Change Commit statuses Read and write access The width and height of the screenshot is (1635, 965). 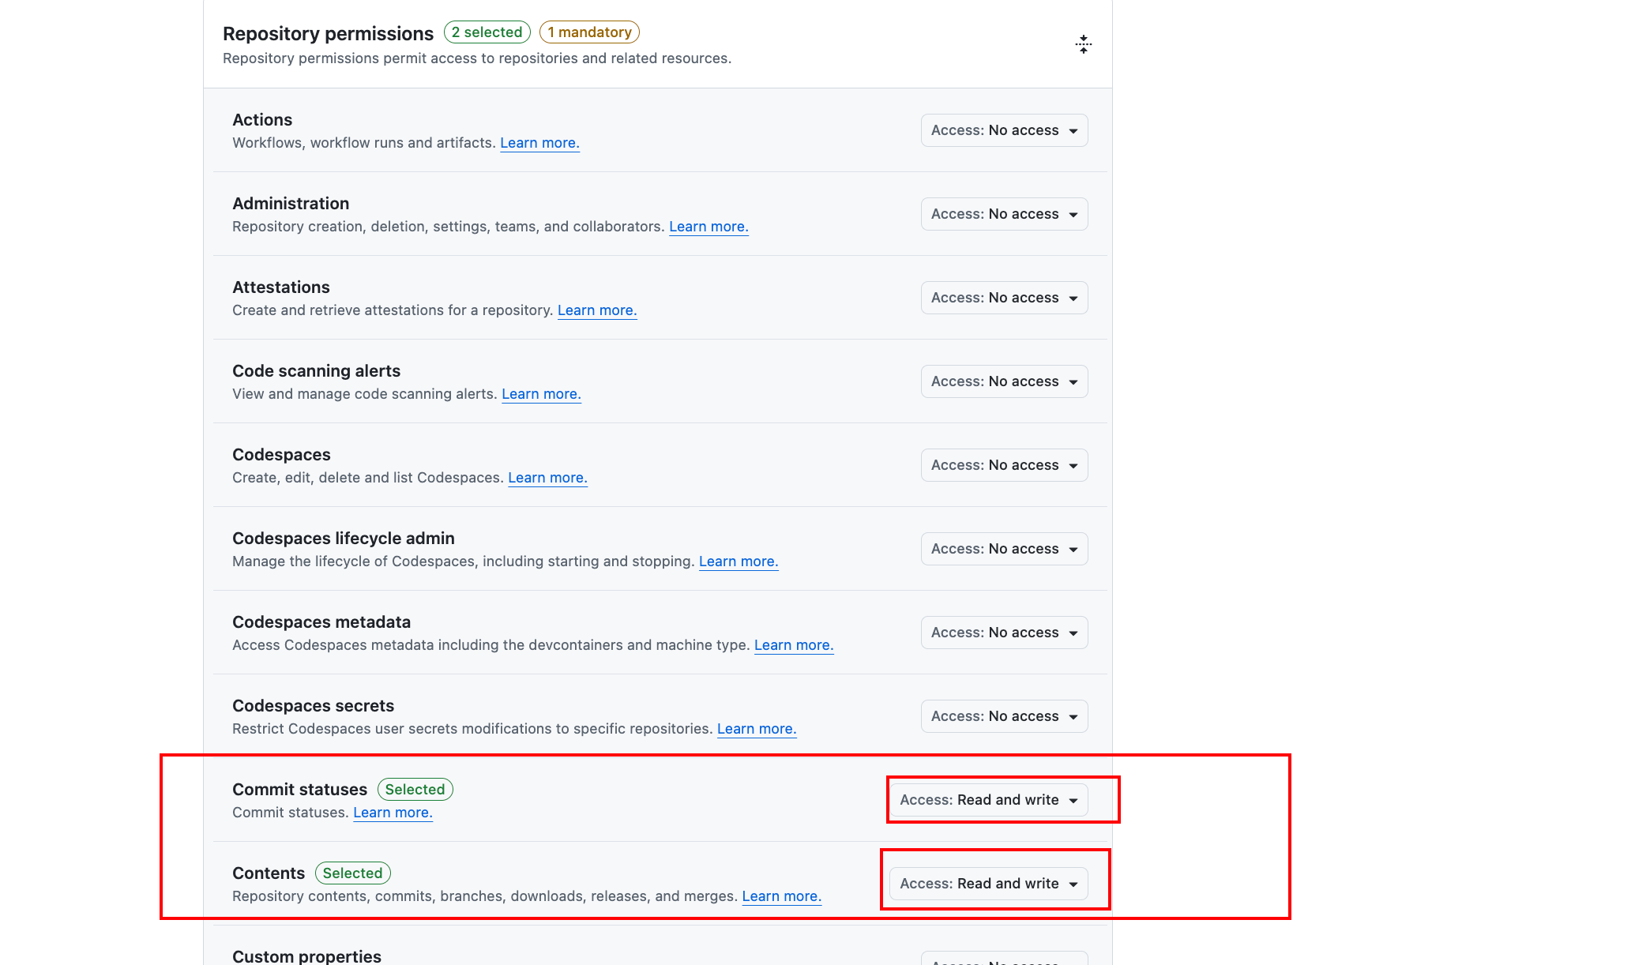coord(988,800)
